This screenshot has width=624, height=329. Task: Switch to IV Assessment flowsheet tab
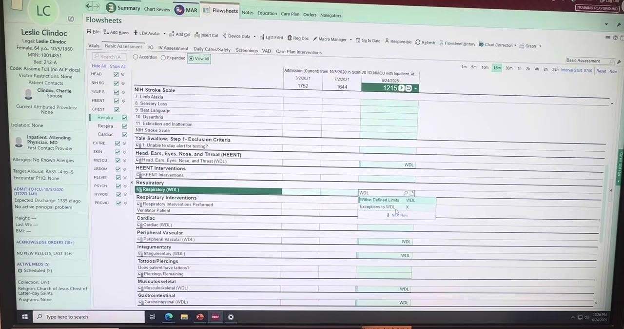(173, 48)
